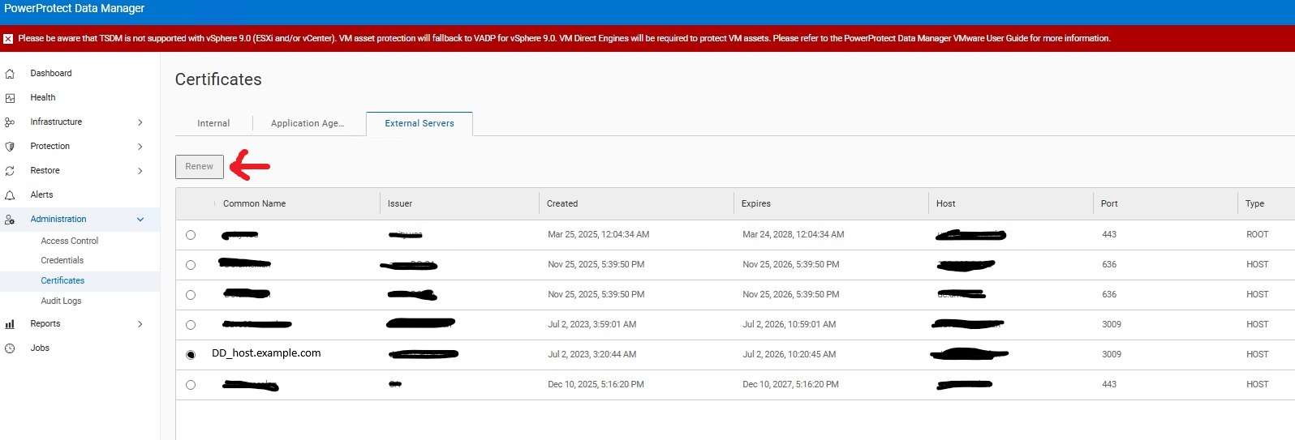Switch to the Application Agents tab
Image resolution: width=1295 pixels, height=440 pixels.
pos(308,123)
